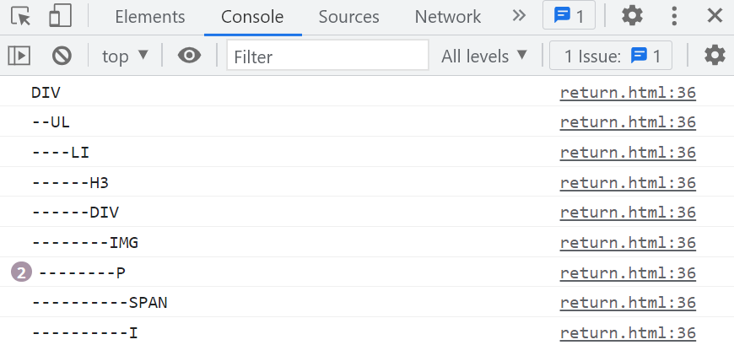Open return.html:36 link beside SPAN message
Image resolution: width=734 pixels, height=345 pixels.
click(628, 303)
